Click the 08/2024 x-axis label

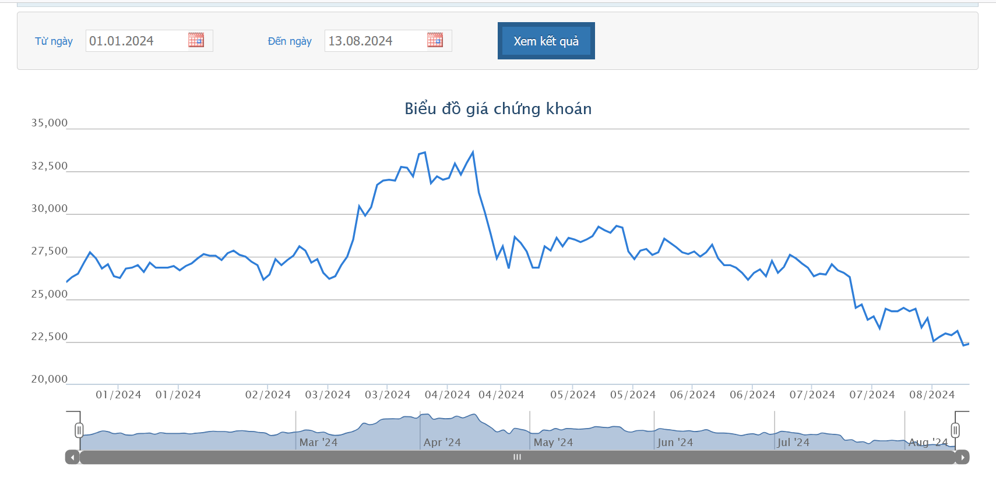tap(932, 395)
